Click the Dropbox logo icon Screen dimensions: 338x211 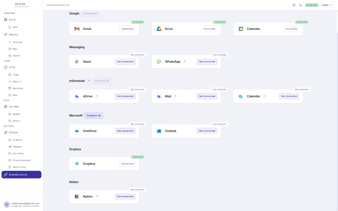point(77,164)
